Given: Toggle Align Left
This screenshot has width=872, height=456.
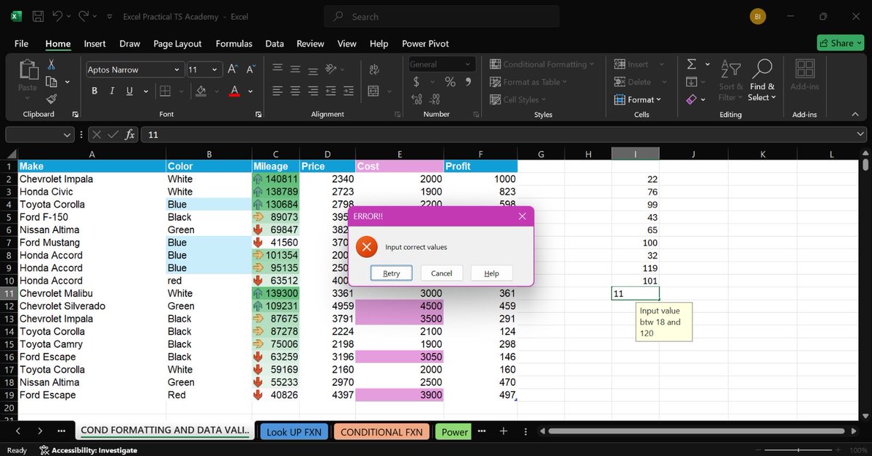Looking at the screenshot, I should 278,91.
